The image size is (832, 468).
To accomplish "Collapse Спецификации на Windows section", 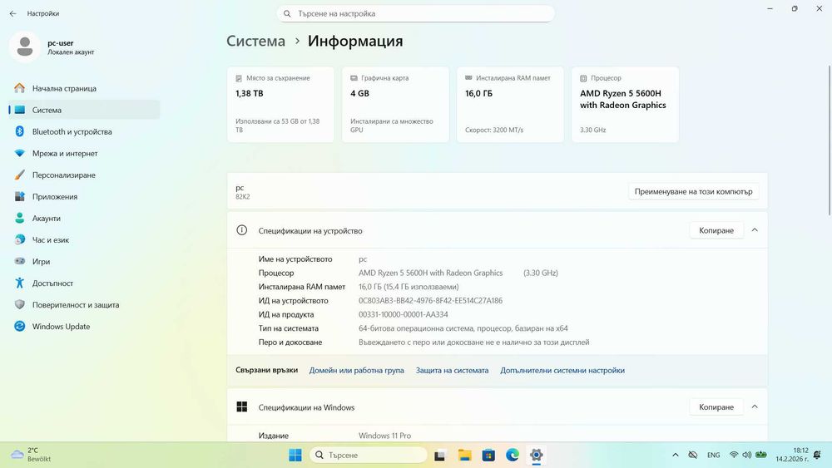I will (755, 406).
